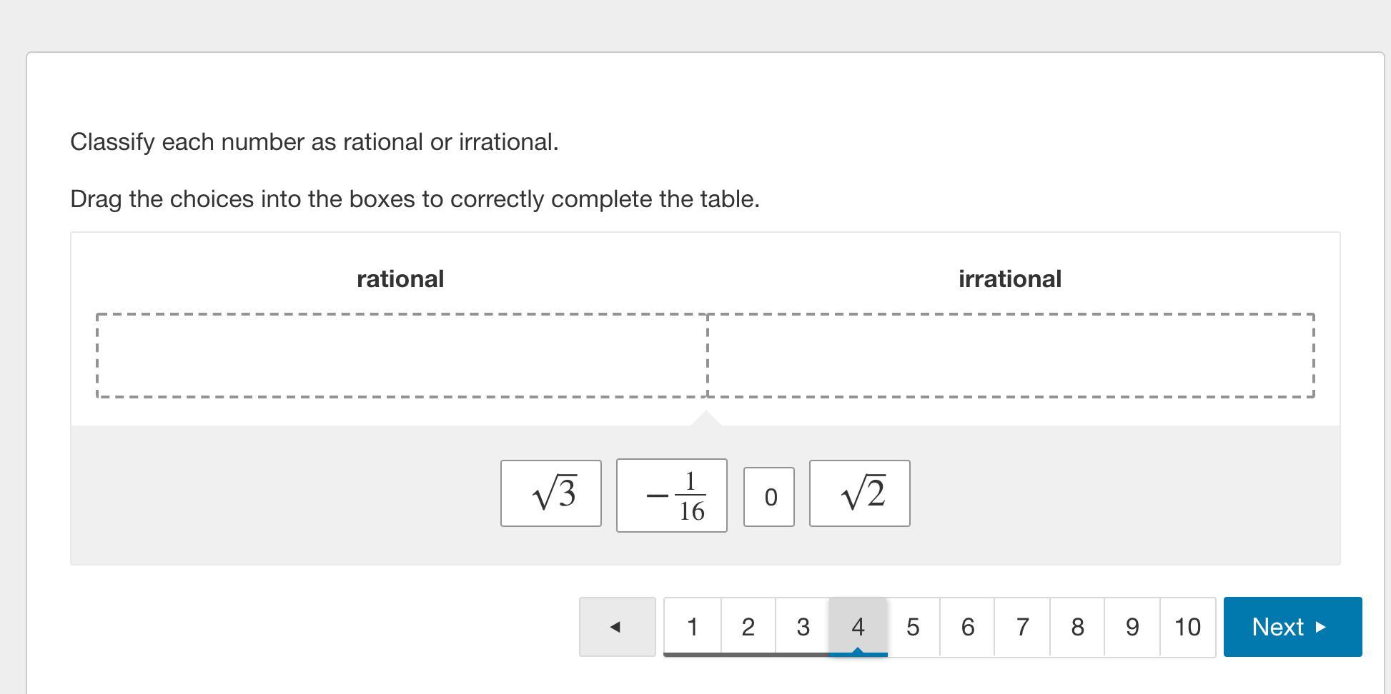Select the negative one-sixteenth tile
The width and height of the screenshot is (1391, 694).
pos(672,496)
